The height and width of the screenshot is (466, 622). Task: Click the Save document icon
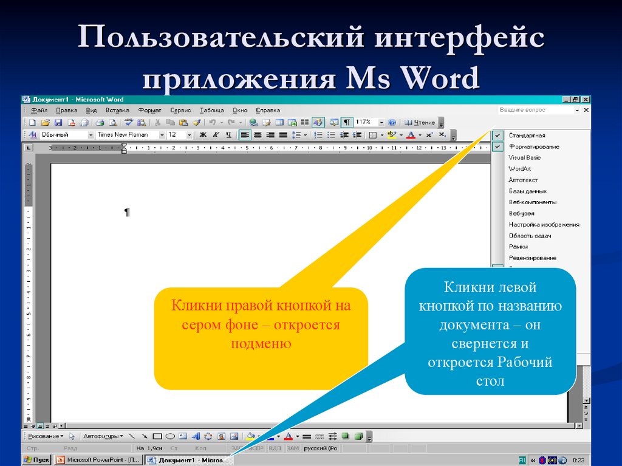[x=58, y=122]
